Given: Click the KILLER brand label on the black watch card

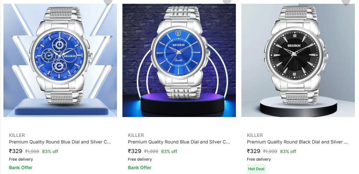Looking at the screenshot, I should 255,135.
